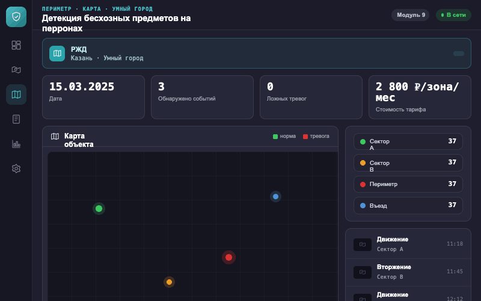Viewport: 481px width, 301px height.
Task: Click the Периметр · Карта · Умный город breadcrumb
Action: click(97, 9)
